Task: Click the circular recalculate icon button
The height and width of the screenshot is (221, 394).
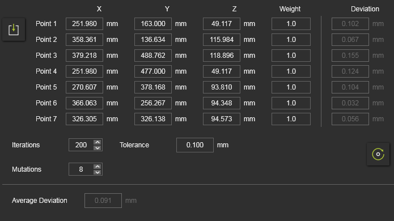Action: [x=378, y=154]
